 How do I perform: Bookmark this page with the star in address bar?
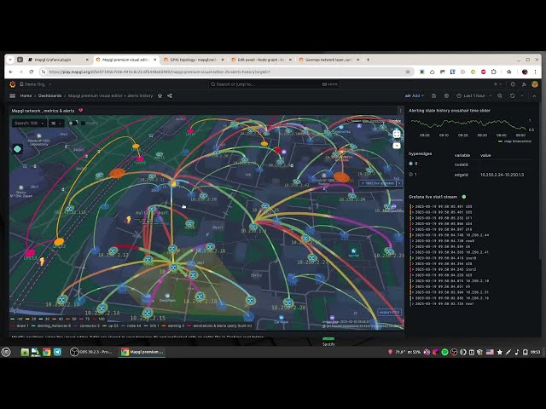(408, 72)
